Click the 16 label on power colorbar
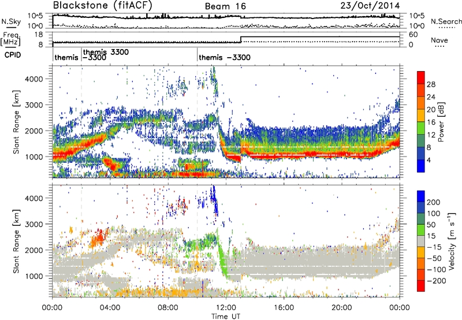Screen dimensions: 462x320 [431, 122]
